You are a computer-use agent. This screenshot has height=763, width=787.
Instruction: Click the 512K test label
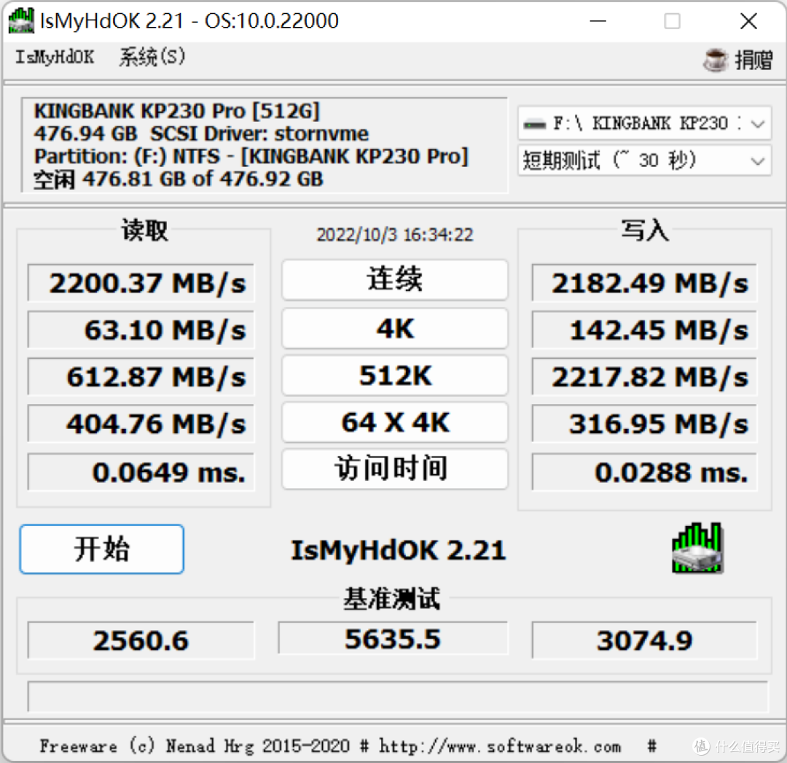[395, 375]
